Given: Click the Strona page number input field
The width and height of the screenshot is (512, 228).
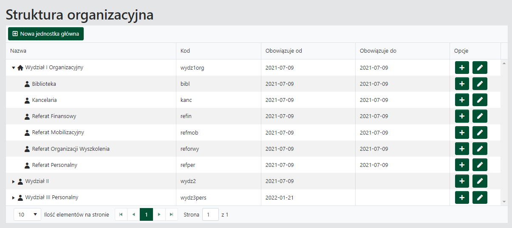Looking at the screenshot, I should coord(210,215).
